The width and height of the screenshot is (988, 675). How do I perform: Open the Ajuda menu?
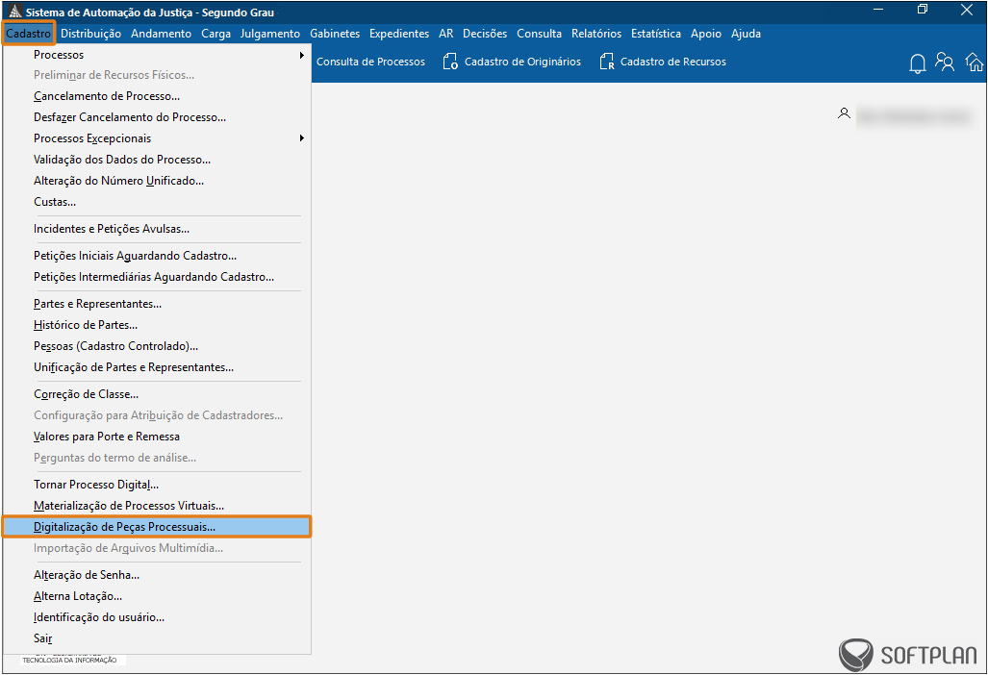tap(746, 34)
